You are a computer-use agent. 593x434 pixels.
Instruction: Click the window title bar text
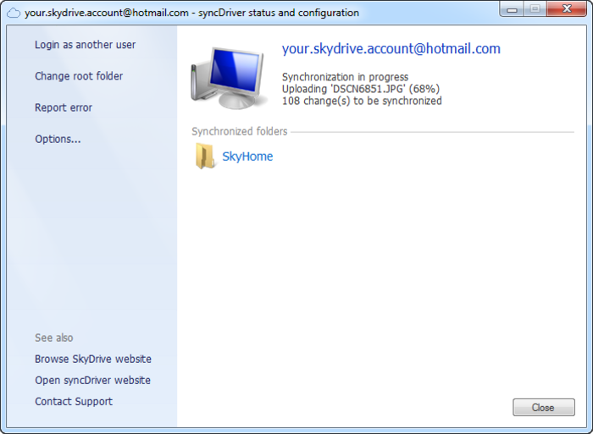click(x=191, y=13)
